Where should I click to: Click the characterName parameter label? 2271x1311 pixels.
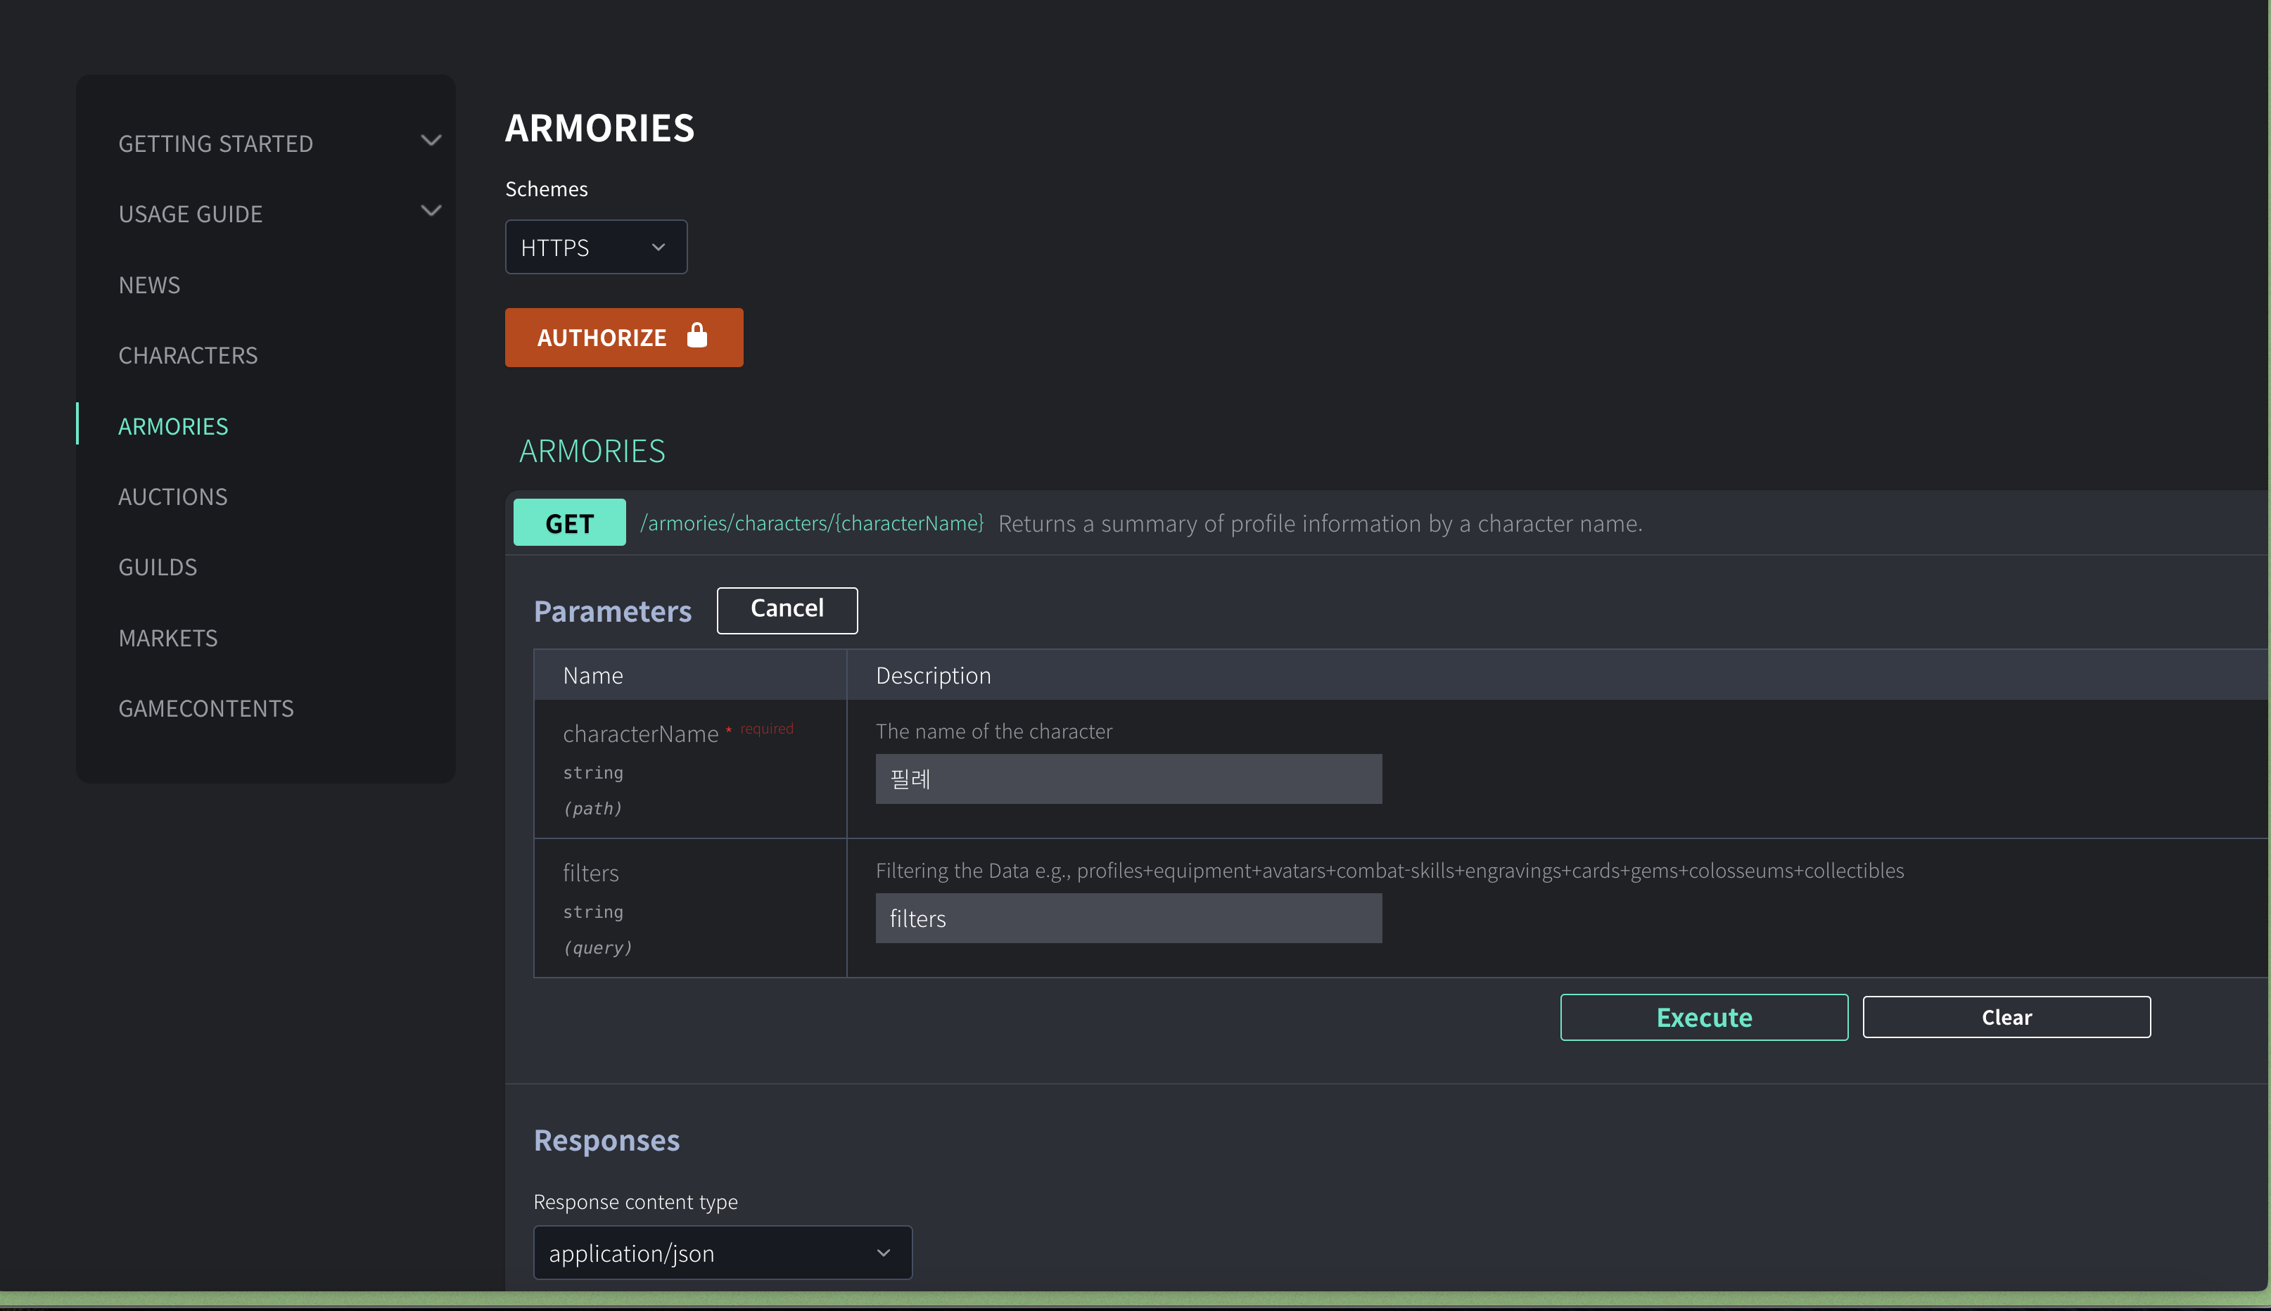[640, 734]
